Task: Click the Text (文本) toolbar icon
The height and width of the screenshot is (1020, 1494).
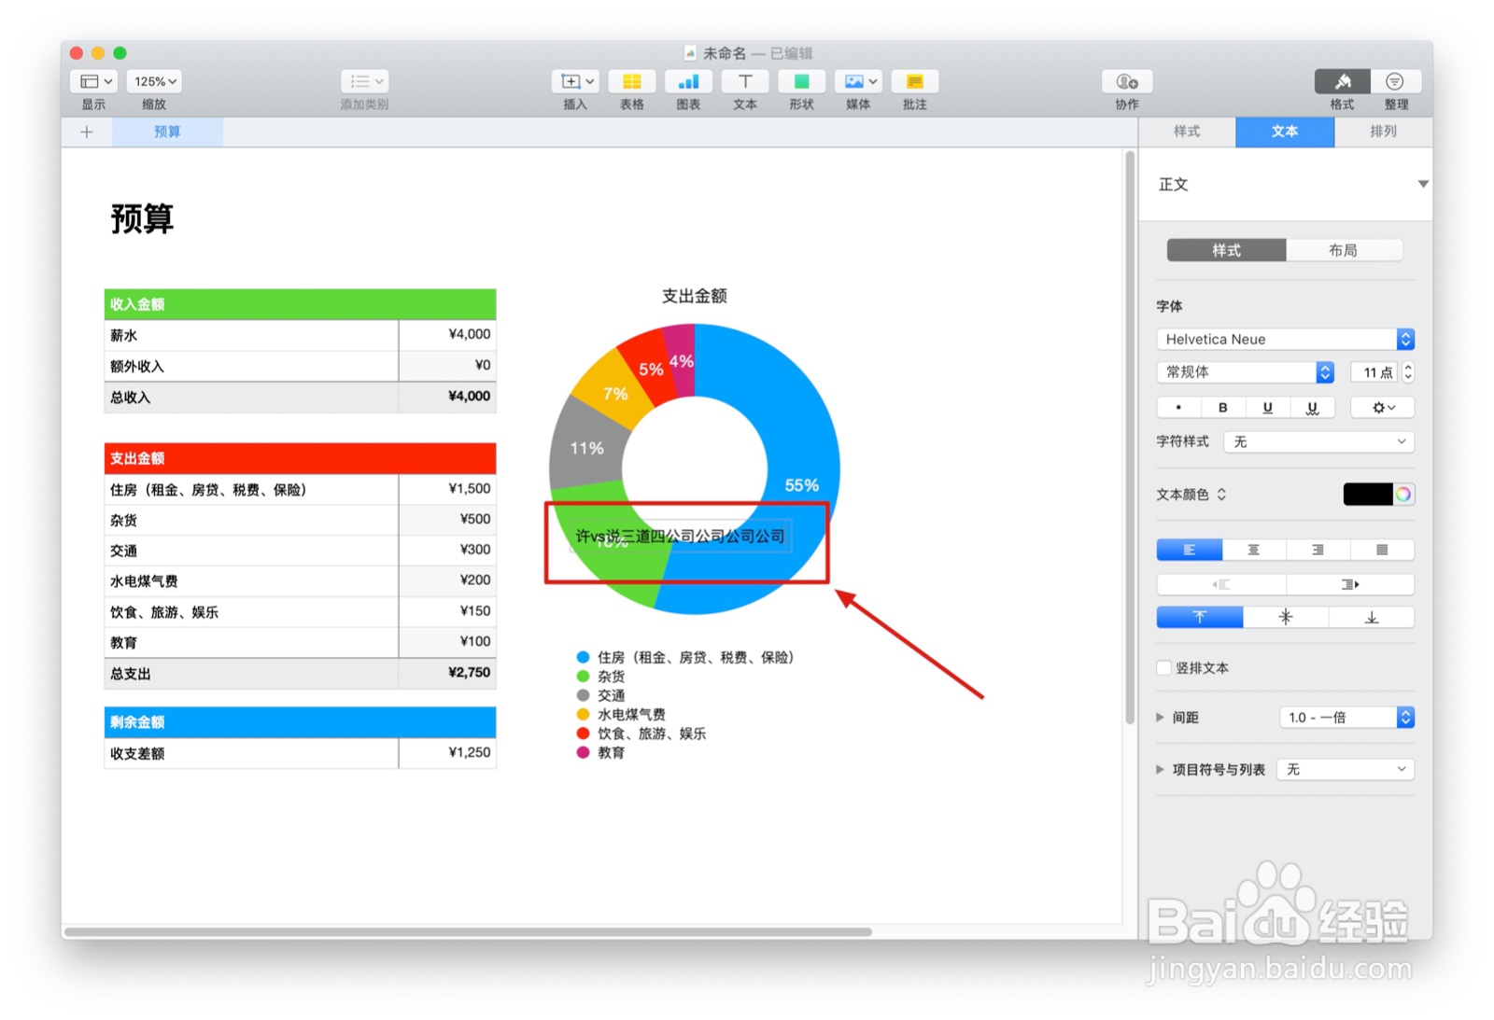Action: tap(745, 81)
